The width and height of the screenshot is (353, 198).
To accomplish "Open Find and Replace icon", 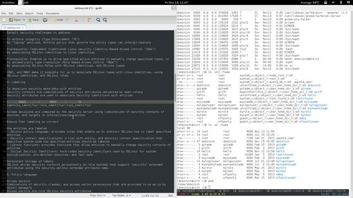I will point(105,20).
